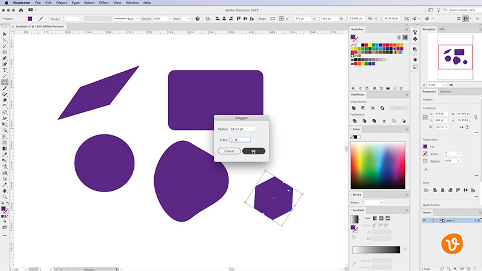Open the Effect menu

point(104,3)
